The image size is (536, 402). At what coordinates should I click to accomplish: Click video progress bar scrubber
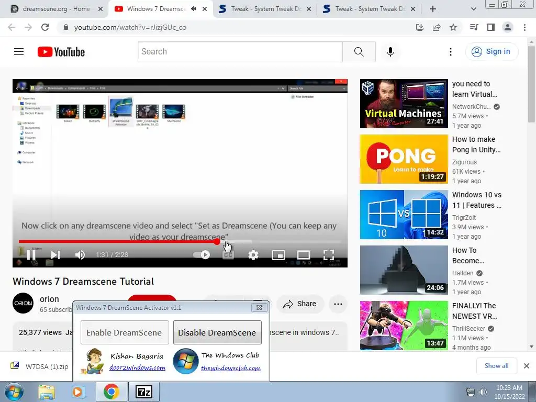(x=217, y=242)
